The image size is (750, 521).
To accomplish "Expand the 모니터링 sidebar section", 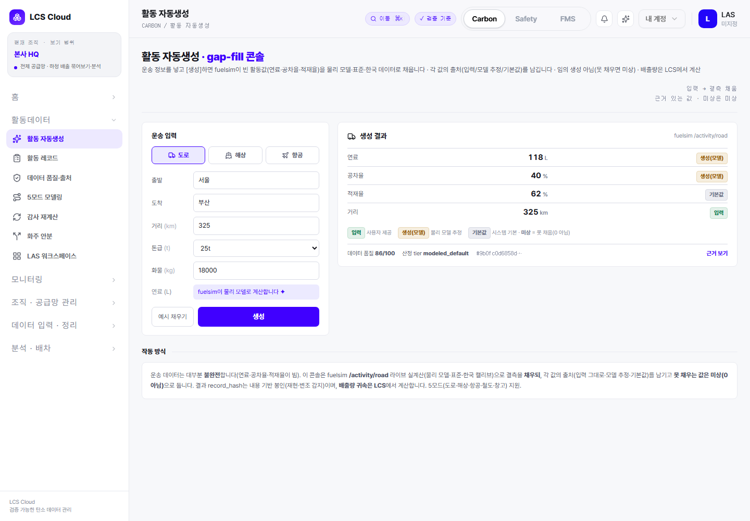I will pyautogui.click(x=64, y=280).
